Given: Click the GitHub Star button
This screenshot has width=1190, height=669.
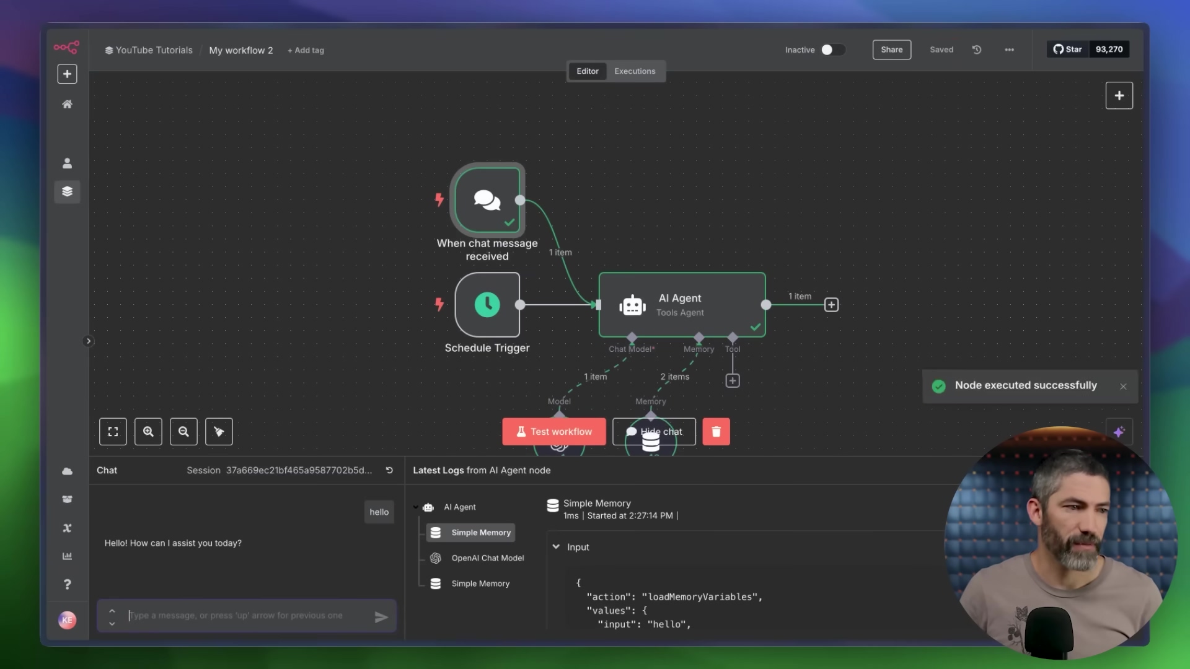Looking at the screenshot, I should (x=1068, y=49).
